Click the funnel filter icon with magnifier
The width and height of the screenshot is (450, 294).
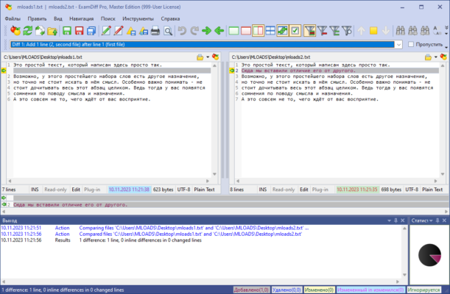(x=347, y=31)
